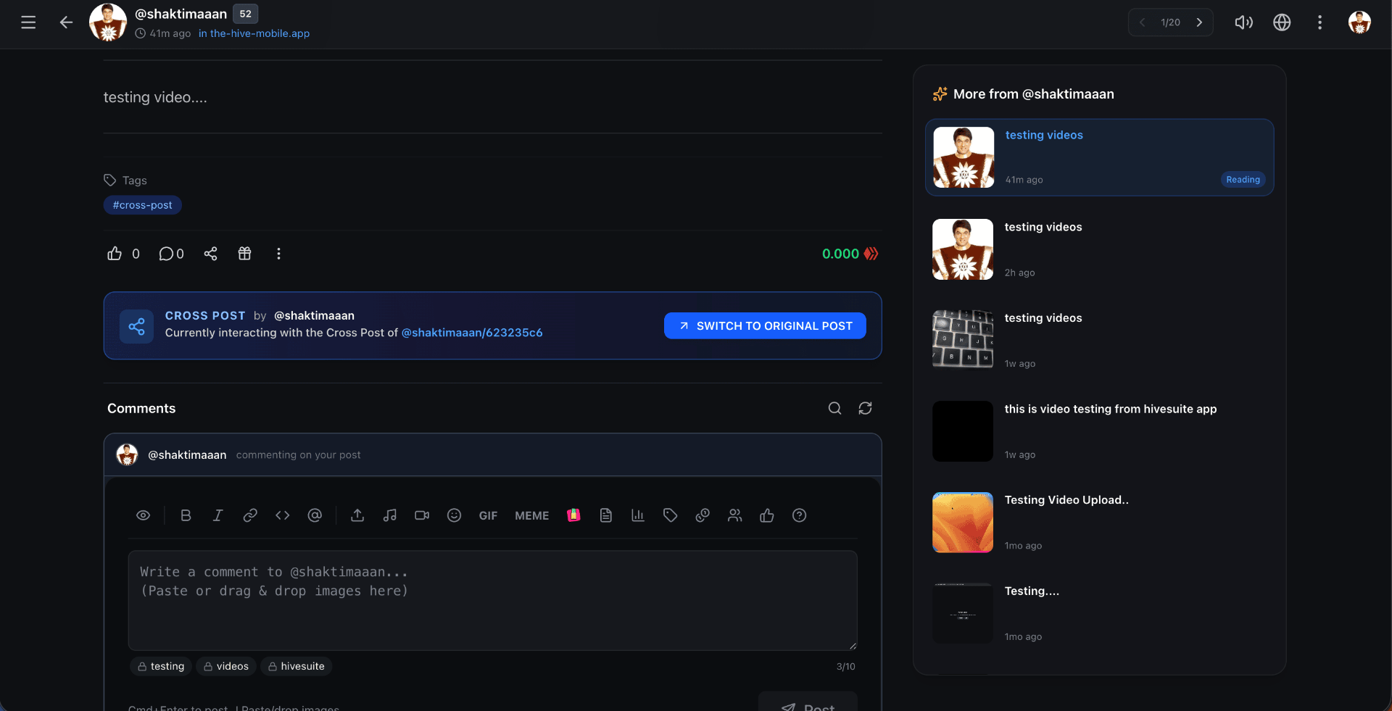Toggle sound using speaker icon
This screenshot has width=1392, height=711.
tap(1244, 22)
